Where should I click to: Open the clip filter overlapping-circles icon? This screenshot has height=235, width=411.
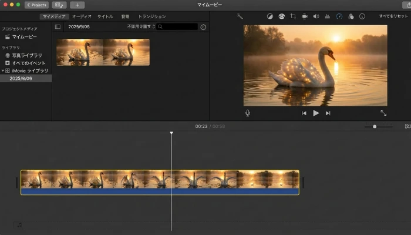(351, 16)
